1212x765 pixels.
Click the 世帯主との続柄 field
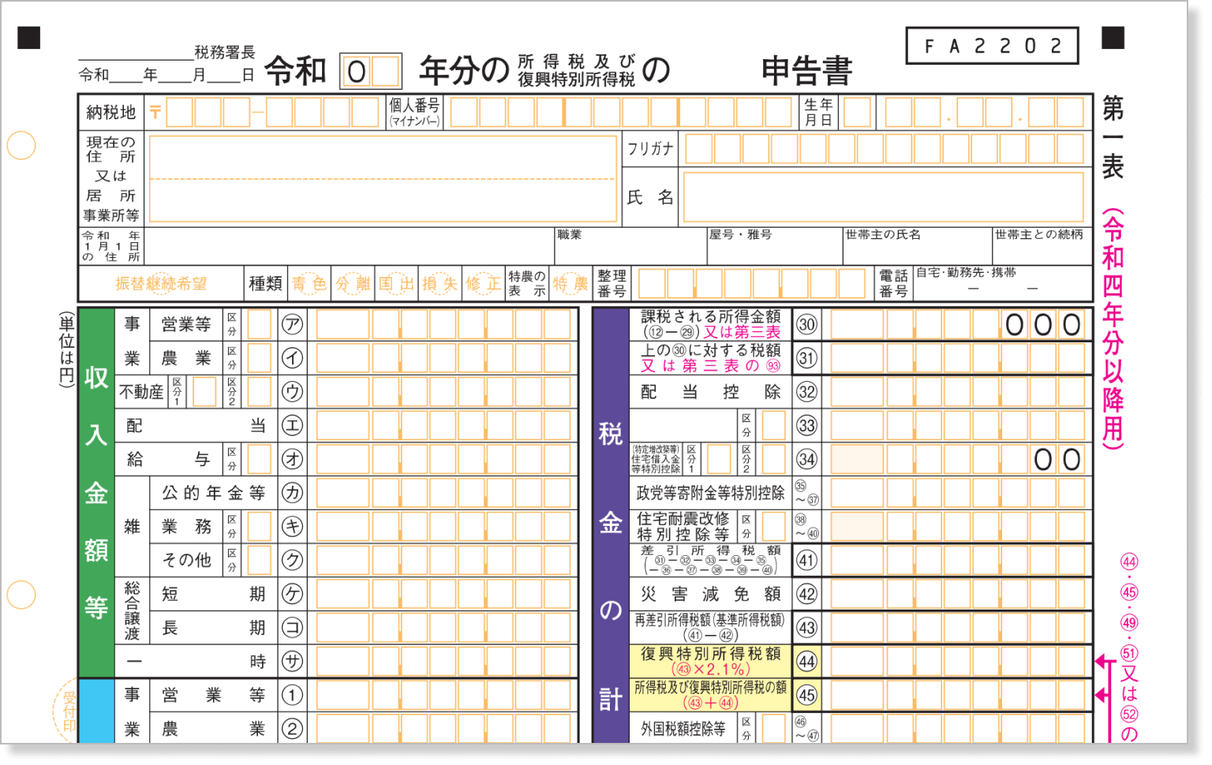tap(1042, 246)
